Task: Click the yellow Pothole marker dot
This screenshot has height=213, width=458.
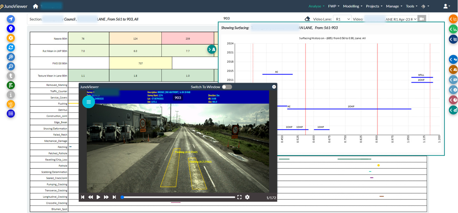Action: point(379,165)
